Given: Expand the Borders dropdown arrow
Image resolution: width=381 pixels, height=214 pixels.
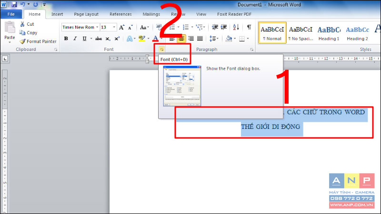Looking at the screenshot, I should 248,39.
